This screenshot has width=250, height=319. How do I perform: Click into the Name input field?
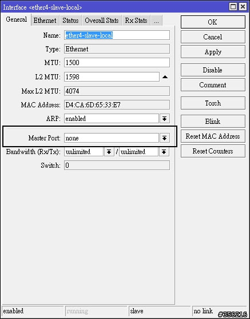[x=117, y=35]
